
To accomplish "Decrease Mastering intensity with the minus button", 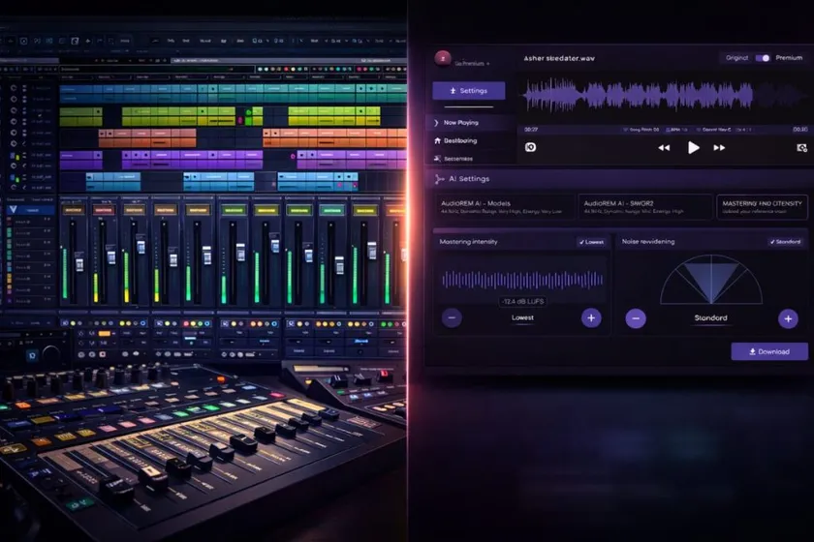I will 452,317.
